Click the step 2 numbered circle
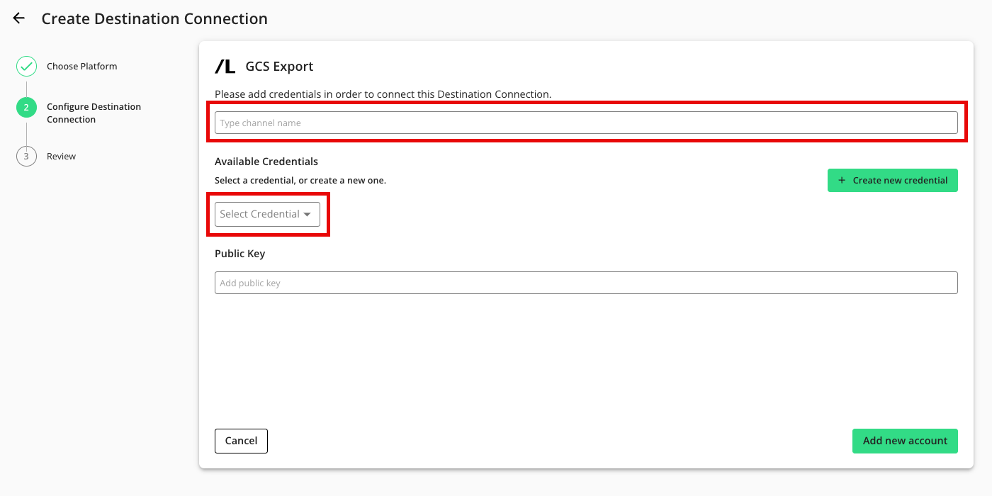Screen dimensions: 992x496 tap(26, 107)
